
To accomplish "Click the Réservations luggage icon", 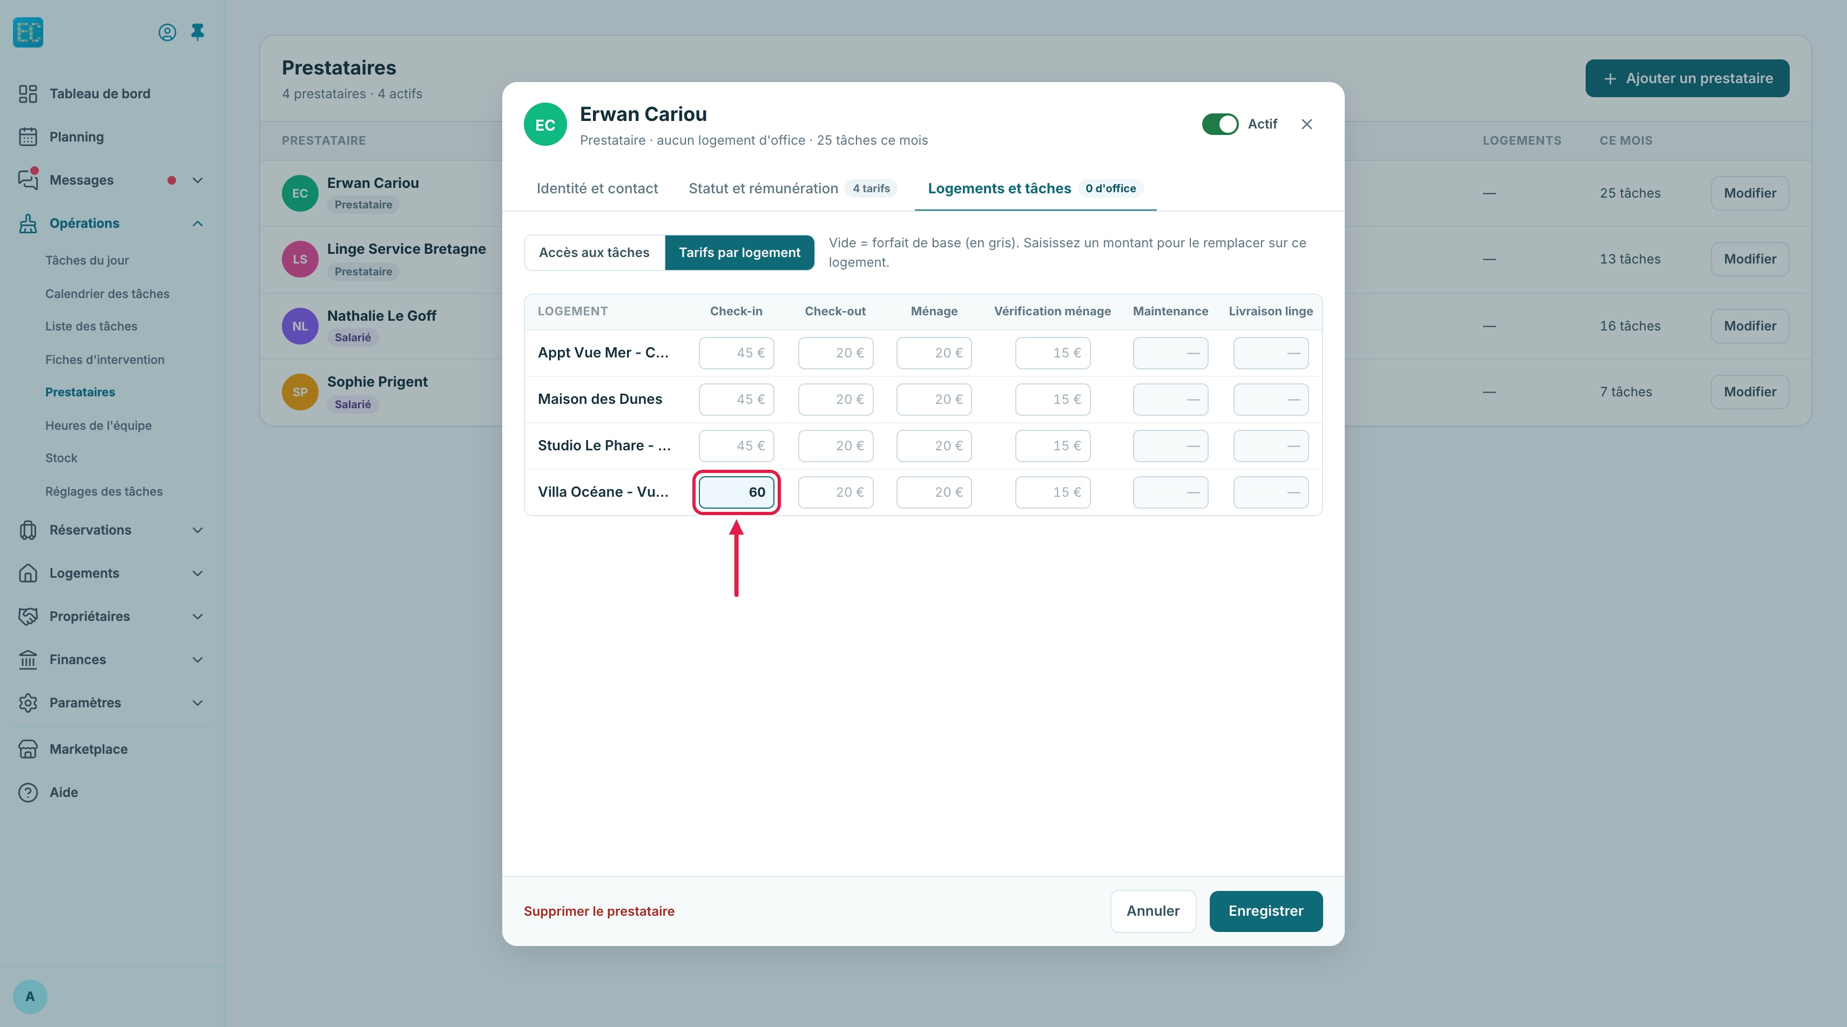I will coord(28,530).
